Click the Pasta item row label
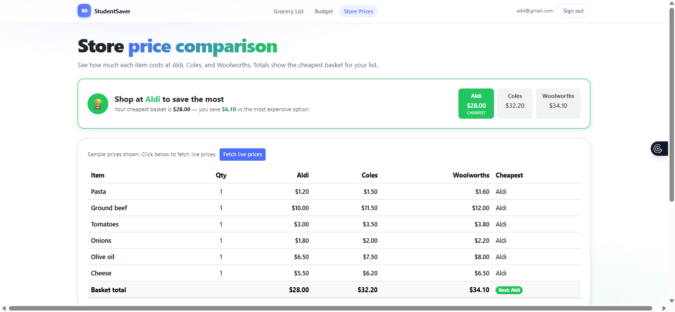The width and height of the screenshot is (675, 312). [x=98, y=192]
